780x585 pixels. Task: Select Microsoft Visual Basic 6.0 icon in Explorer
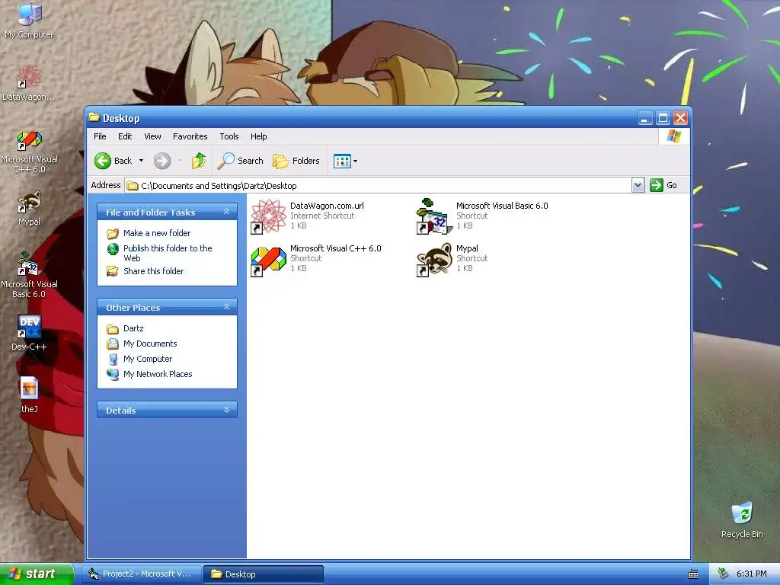tap(435, 216)
